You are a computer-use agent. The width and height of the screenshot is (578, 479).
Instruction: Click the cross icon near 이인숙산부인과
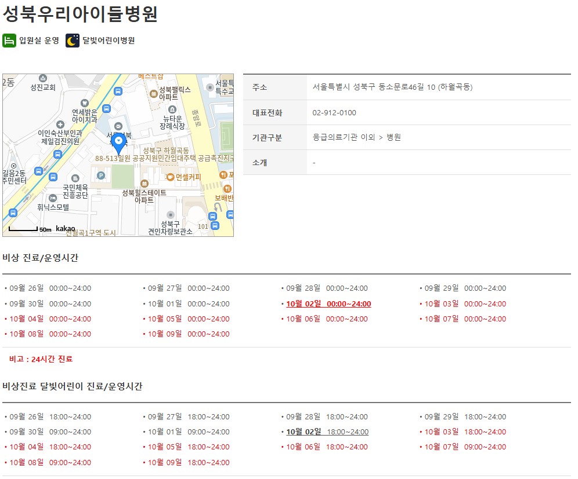click(x=59, y=123)
